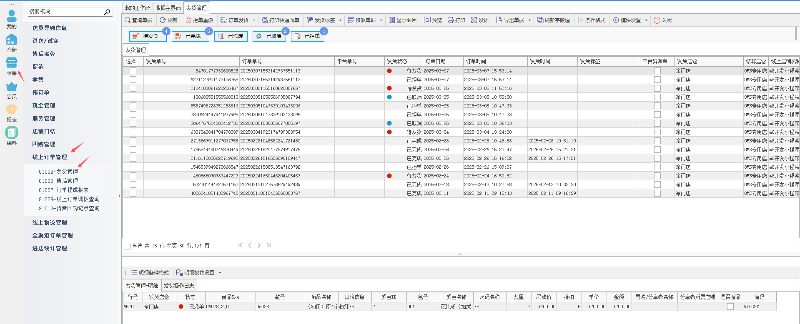Expand the 导出单据 dropdown arrow

click(x=529, y=20)
